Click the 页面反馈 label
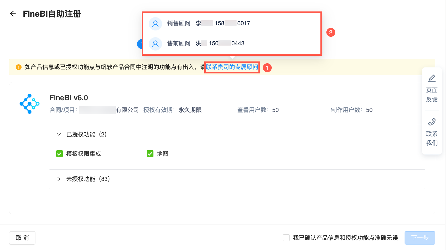Screen dimensions: 446x250 pos(432,95)
